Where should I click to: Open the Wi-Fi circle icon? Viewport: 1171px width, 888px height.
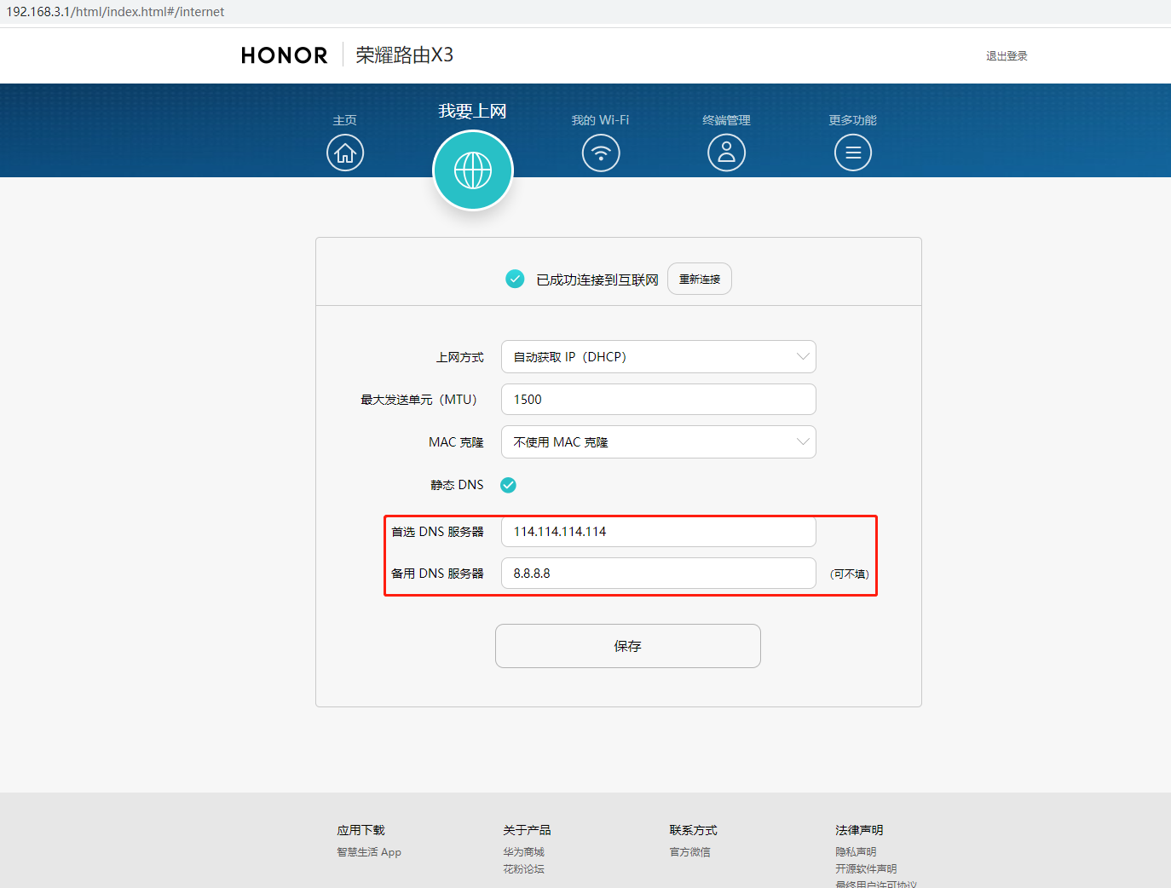click(x=601, y=153)
